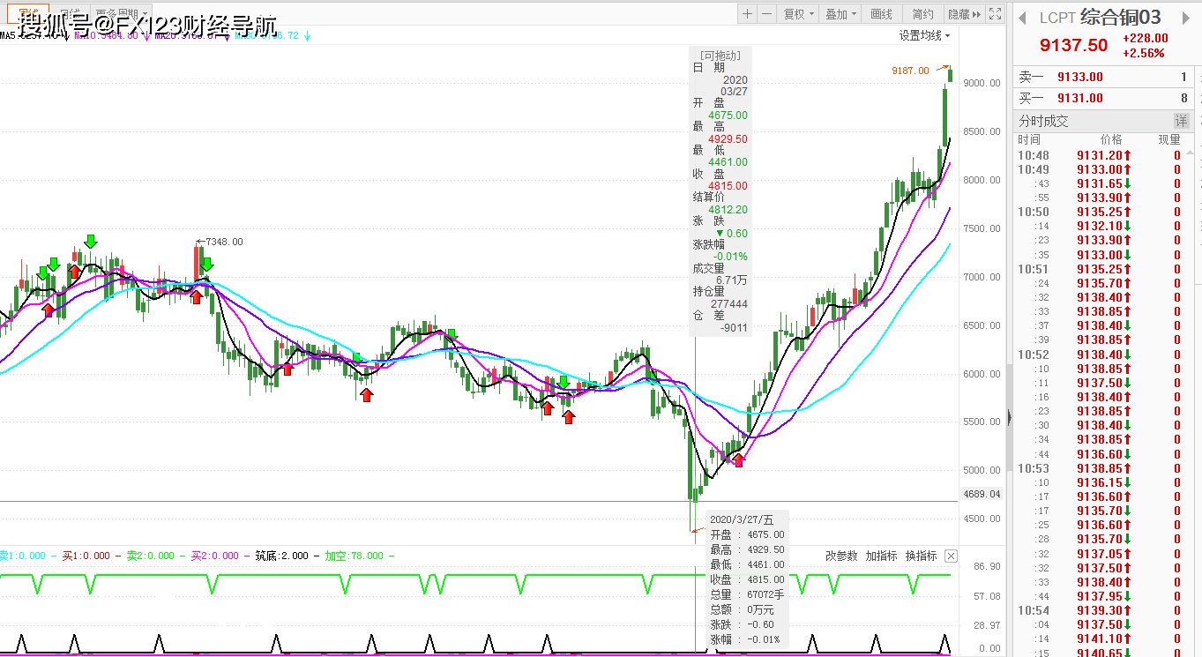Click the 7348.00 high price label
The height and width of the screenshot is (657, 1202).
pos(224,242)
